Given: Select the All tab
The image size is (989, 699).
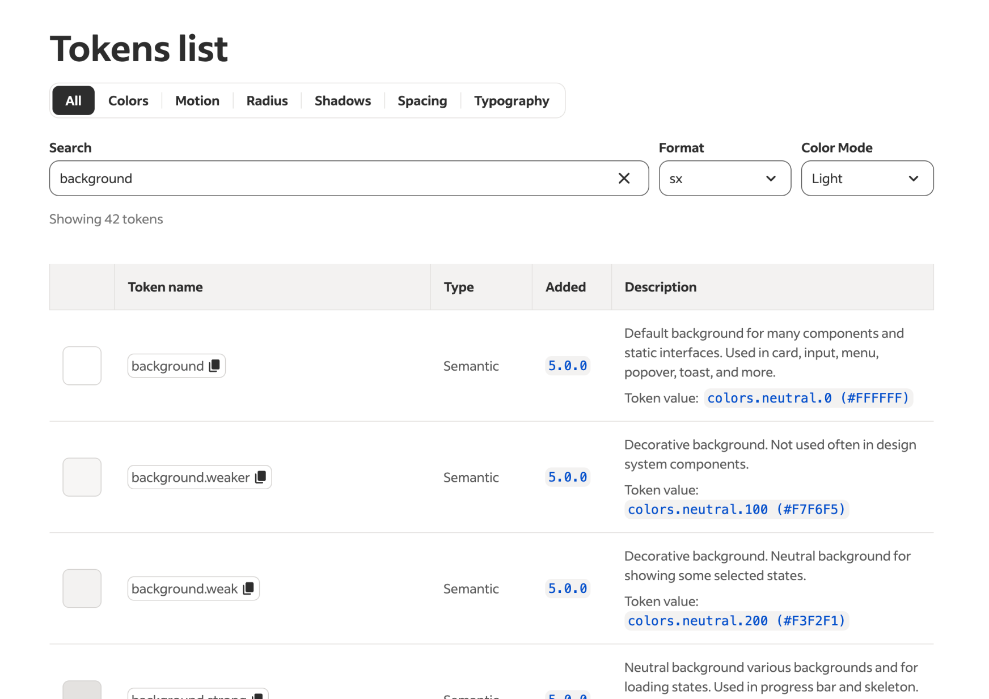Looking at the screenshot, I should pyautogui.click(x=73, y=100).
